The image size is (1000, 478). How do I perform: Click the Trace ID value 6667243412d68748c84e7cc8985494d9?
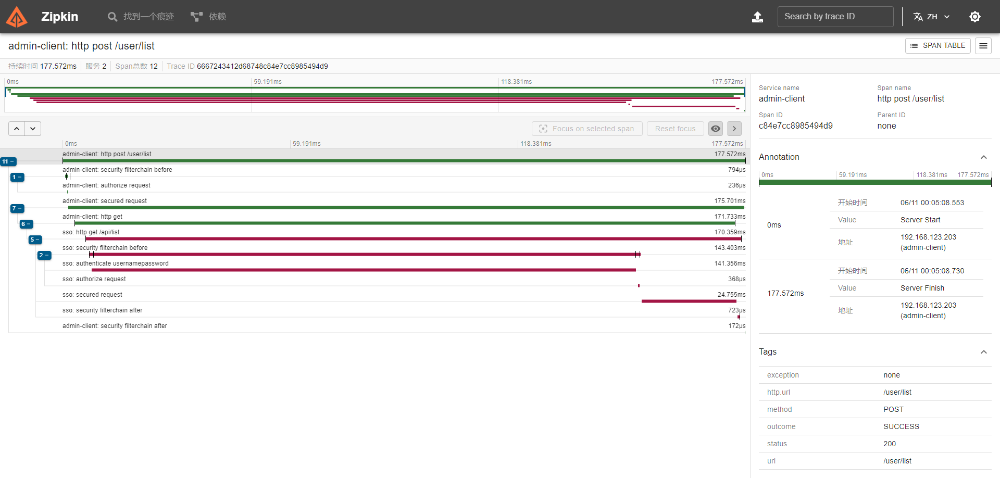262,66
